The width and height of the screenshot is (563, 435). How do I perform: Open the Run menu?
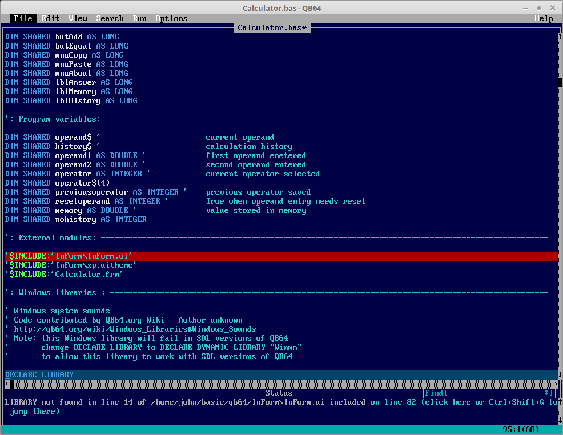click(x=139, y=18)
